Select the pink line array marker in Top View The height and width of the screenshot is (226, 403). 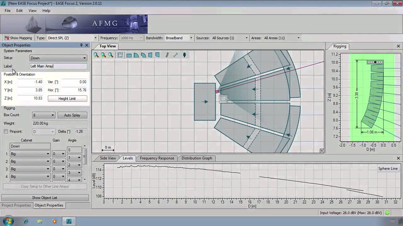point(217,91)
